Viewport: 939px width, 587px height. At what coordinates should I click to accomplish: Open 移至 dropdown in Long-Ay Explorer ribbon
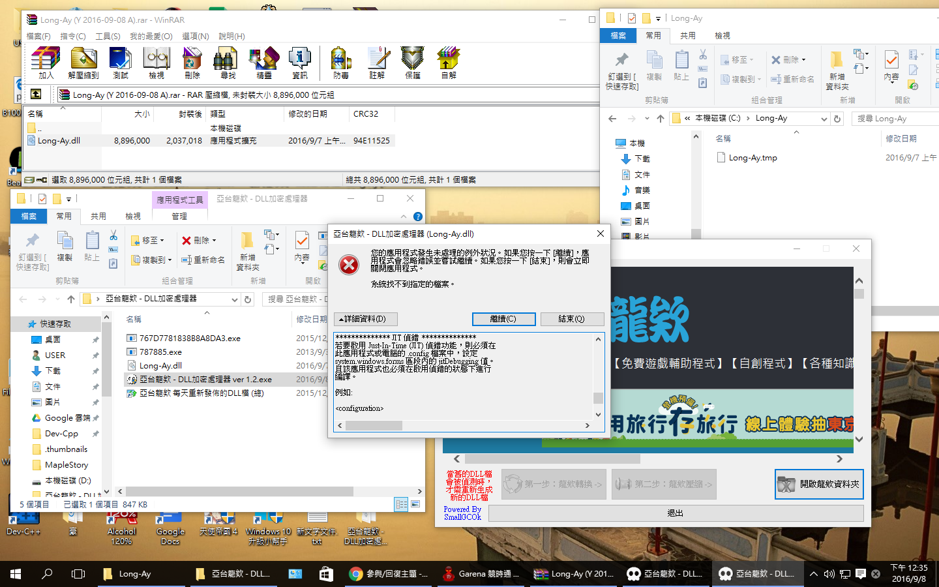point(738,59)
